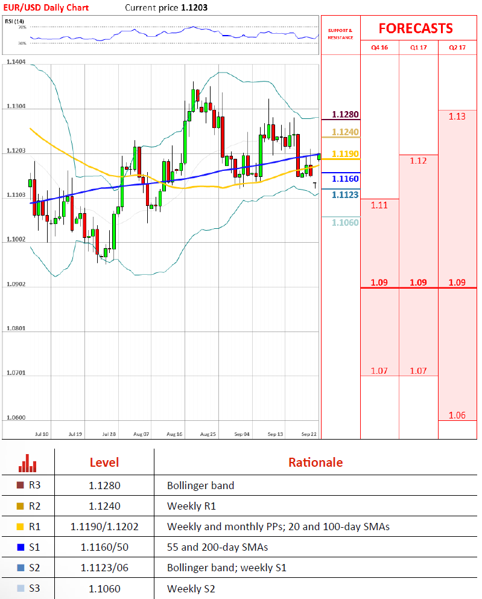Image resolution: width=482 pixels, height=599 pixels.
Task: Click the 1.1404 price axis label
Action: [16, 62]
